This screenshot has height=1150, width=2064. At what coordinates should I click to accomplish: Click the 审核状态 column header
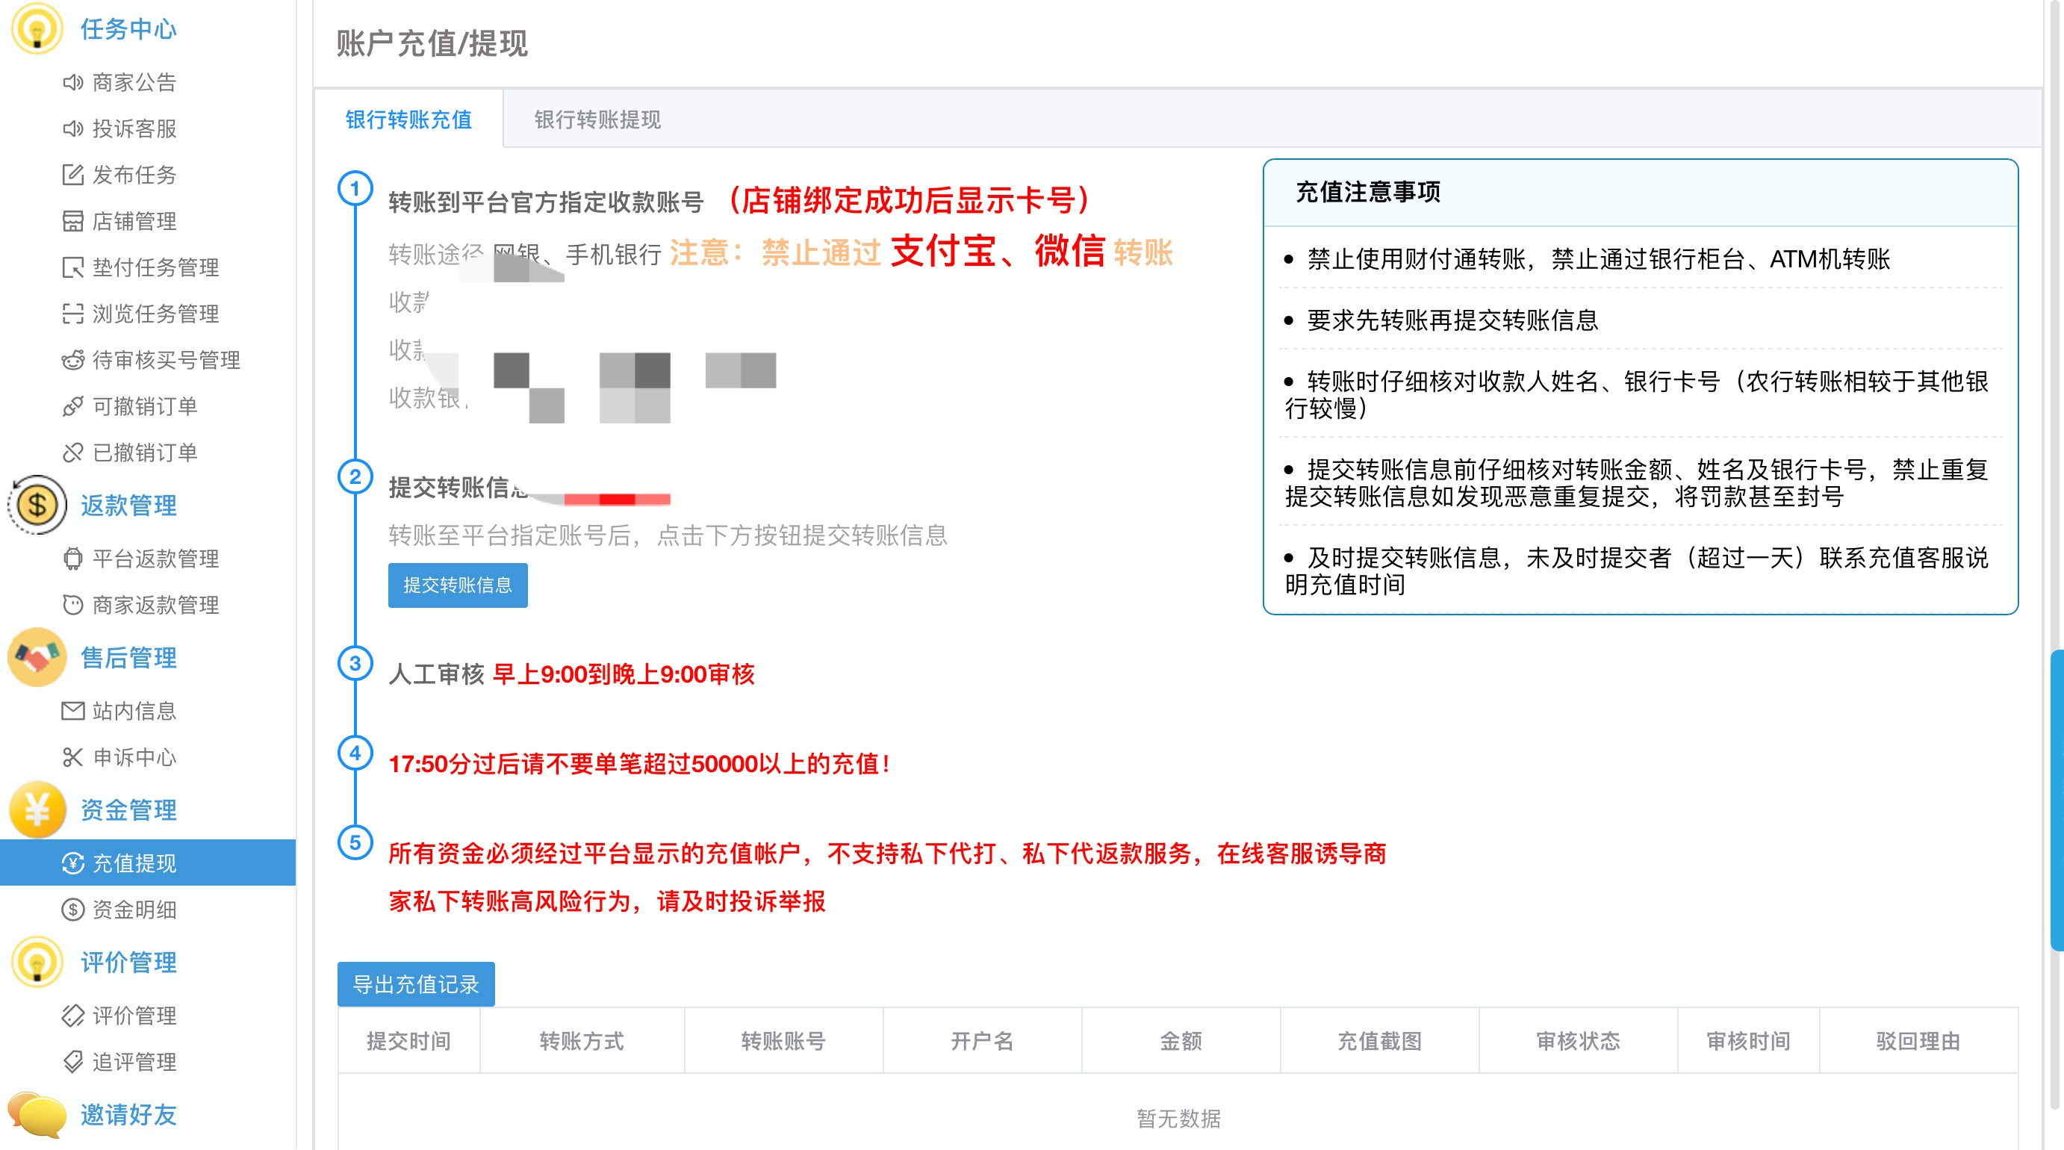pyautogui.click(x=1578, y=1041)
